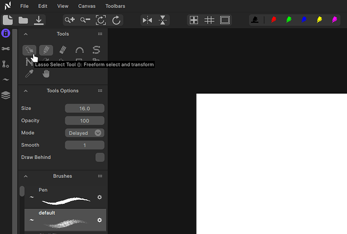The image size is (347, 234).
Task: Click the download/save arrow icon
Action: 39,20
